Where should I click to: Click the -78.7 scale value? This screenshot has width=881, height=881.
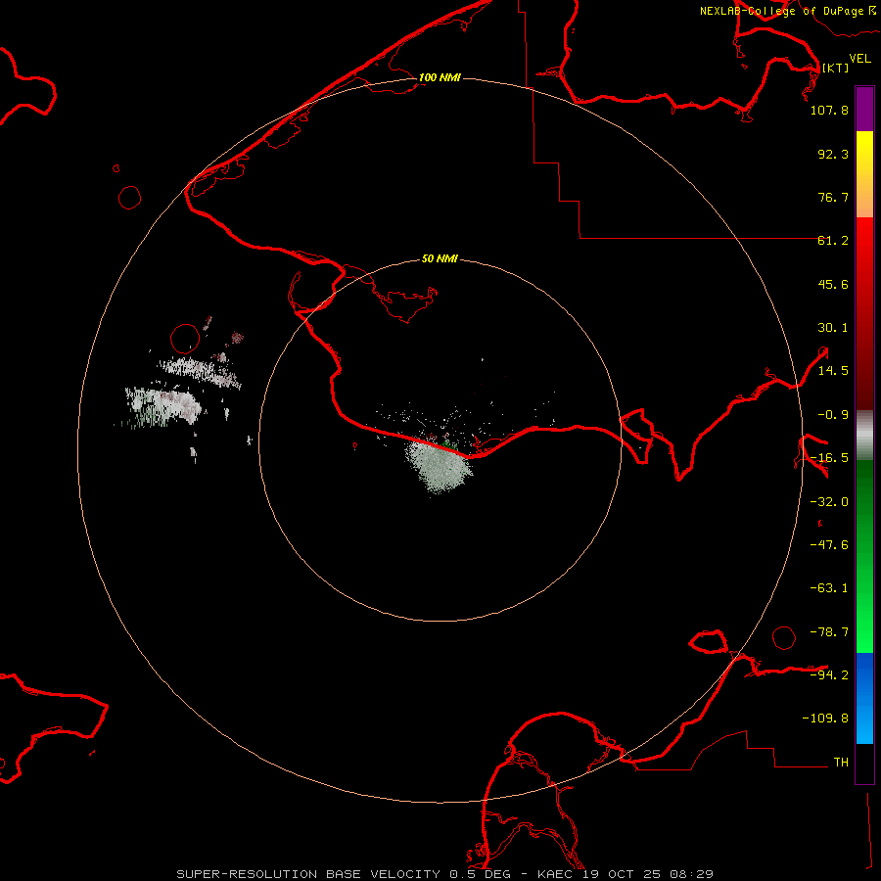(829, 632)
